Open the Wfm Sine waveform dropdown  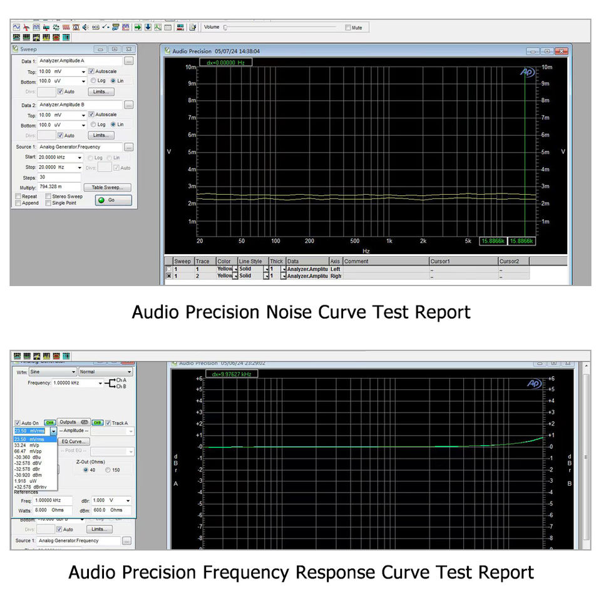coord(74,372)
